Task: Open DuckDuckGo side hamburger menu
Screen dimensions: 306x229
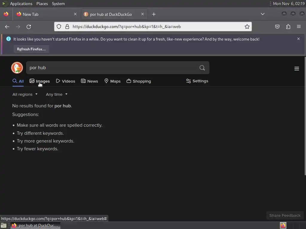Action: tap(297, 69)
